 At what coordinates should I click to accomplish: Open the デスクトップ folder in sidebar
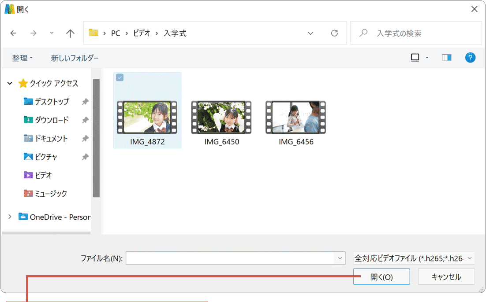coord(52,102)
